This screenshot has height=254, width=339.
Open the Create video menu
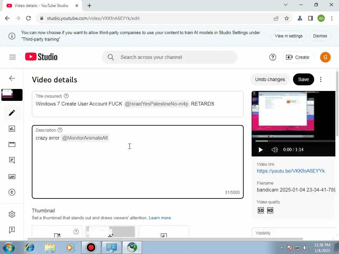pos(298,57)
